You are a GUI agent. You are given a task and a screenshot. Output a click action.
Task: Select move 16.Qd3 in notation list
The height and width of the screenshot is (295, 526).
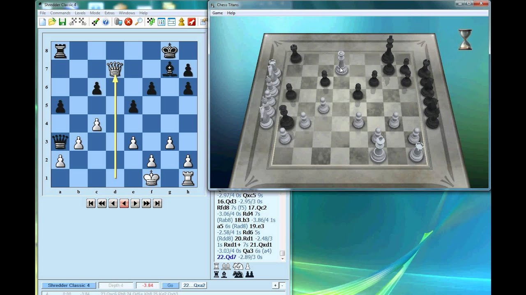coord(226,201)
